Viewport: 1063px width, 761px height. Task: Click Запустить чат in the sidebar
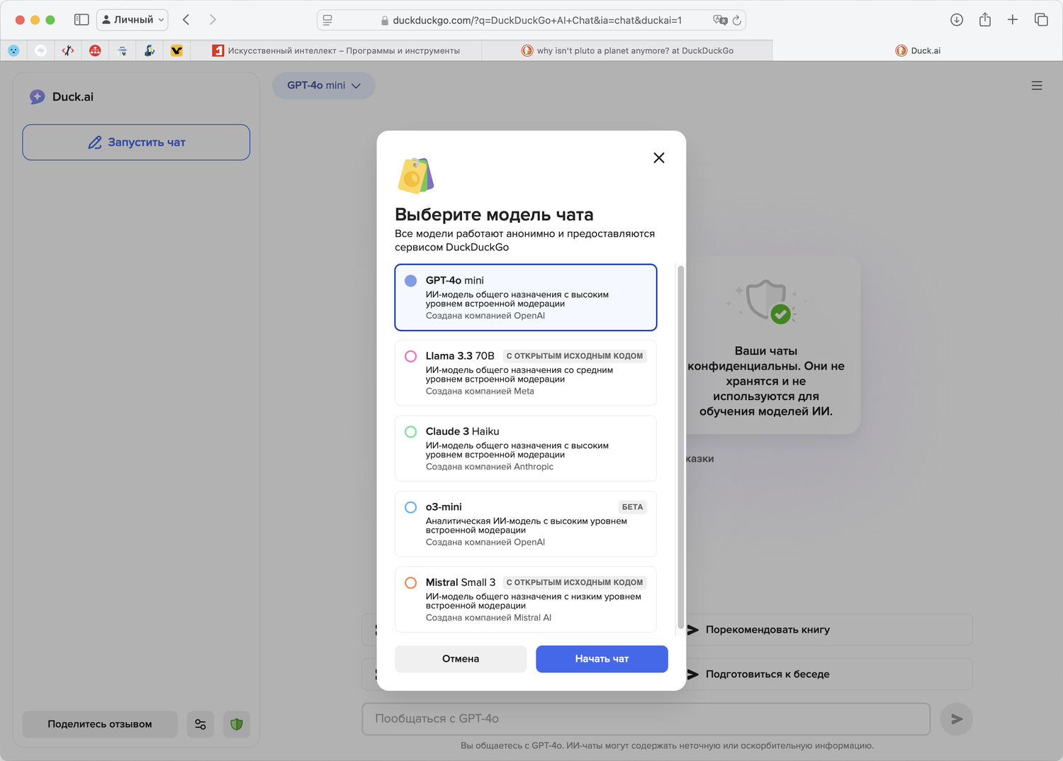tap(136, 143)
